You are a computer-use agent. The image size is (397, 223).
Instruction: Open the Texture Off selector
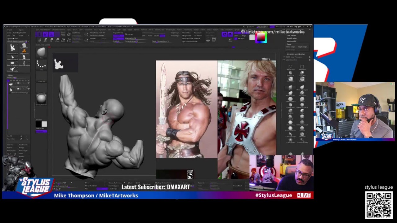(41, 89)
